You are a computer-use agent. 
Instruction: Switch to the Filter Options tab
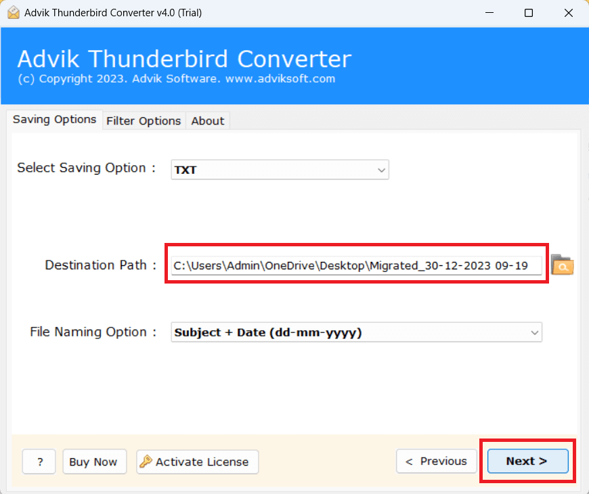144,121
